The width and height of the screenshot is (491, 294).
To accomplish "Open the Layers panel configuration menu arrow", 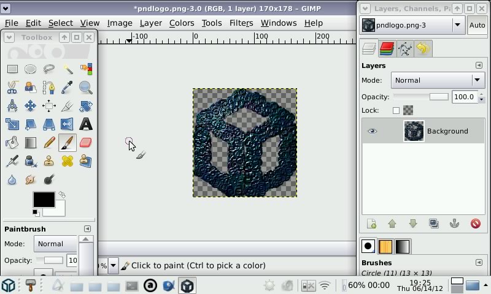I will [479, 66].
